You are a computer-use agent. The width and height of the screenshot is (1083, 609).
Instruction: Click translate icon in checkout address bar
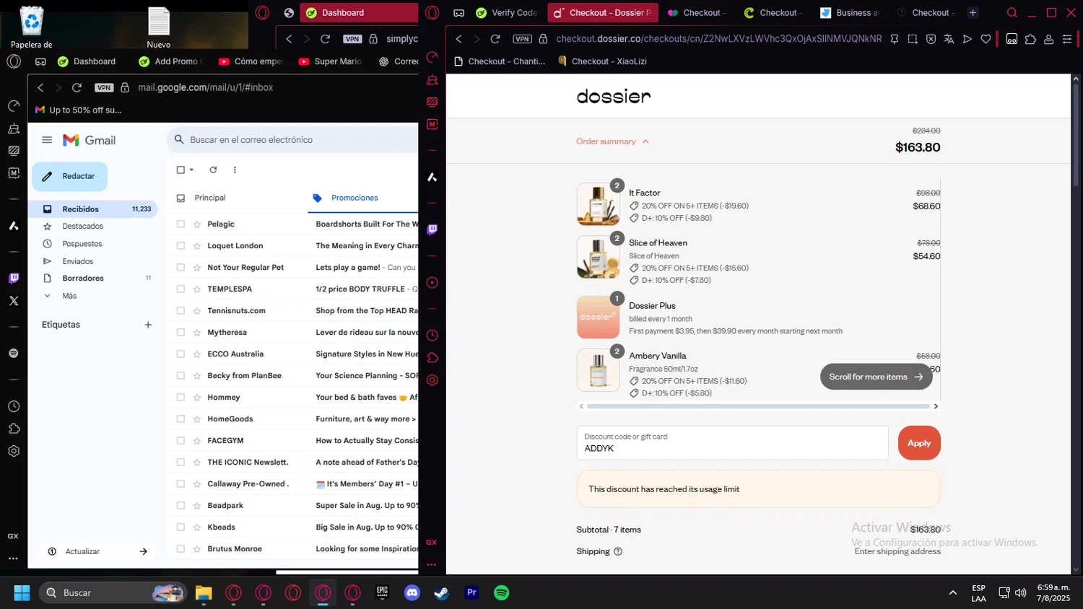949,39
